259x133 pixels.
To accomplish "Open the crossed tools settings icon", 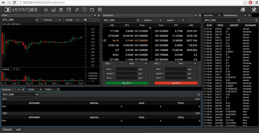I will click(254, 10).
